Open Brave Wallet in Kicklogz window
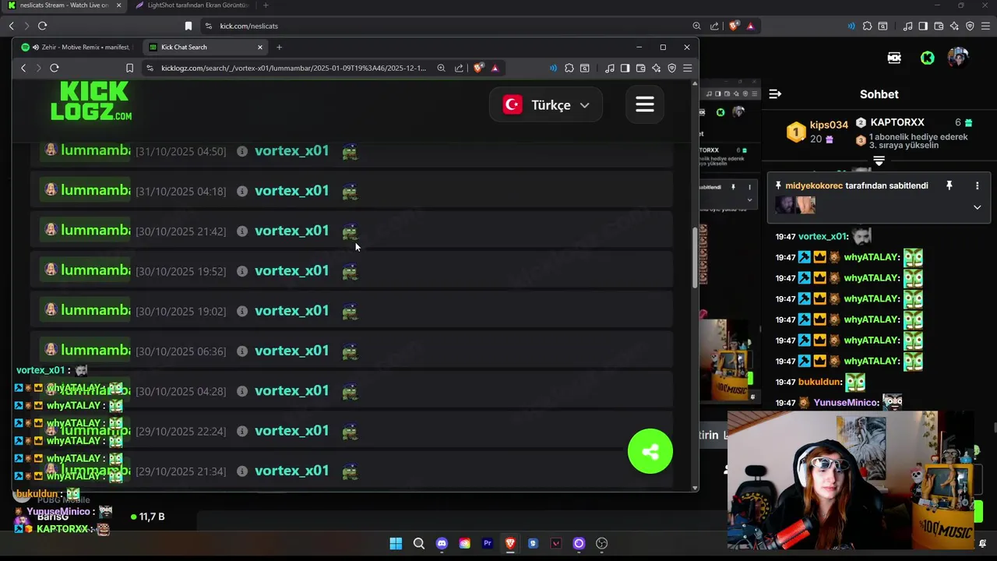 point(640,68)
